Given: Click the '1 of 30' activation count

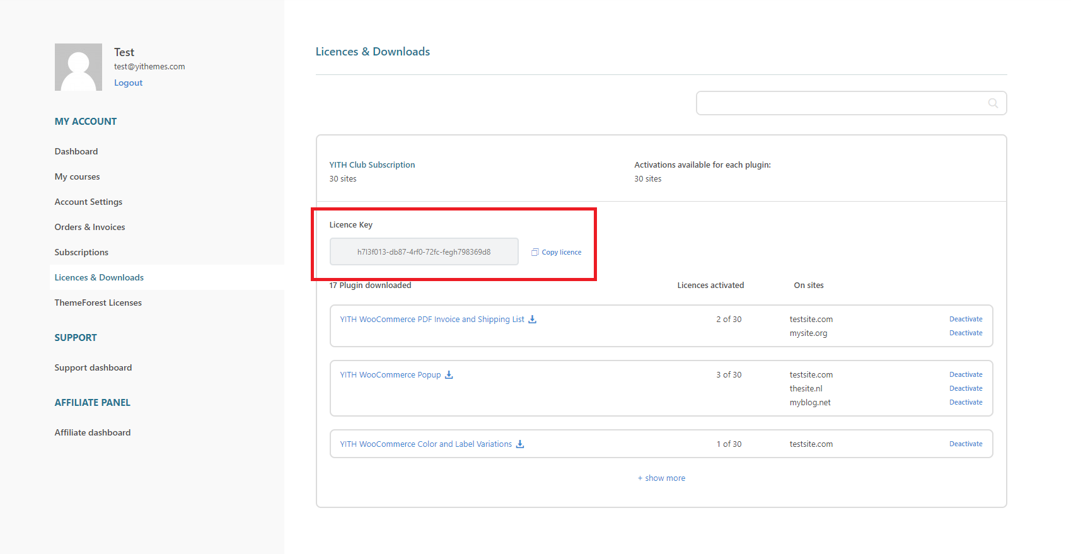Looking at the screenshot, I should pyautogui.click(x=729, y=444).
